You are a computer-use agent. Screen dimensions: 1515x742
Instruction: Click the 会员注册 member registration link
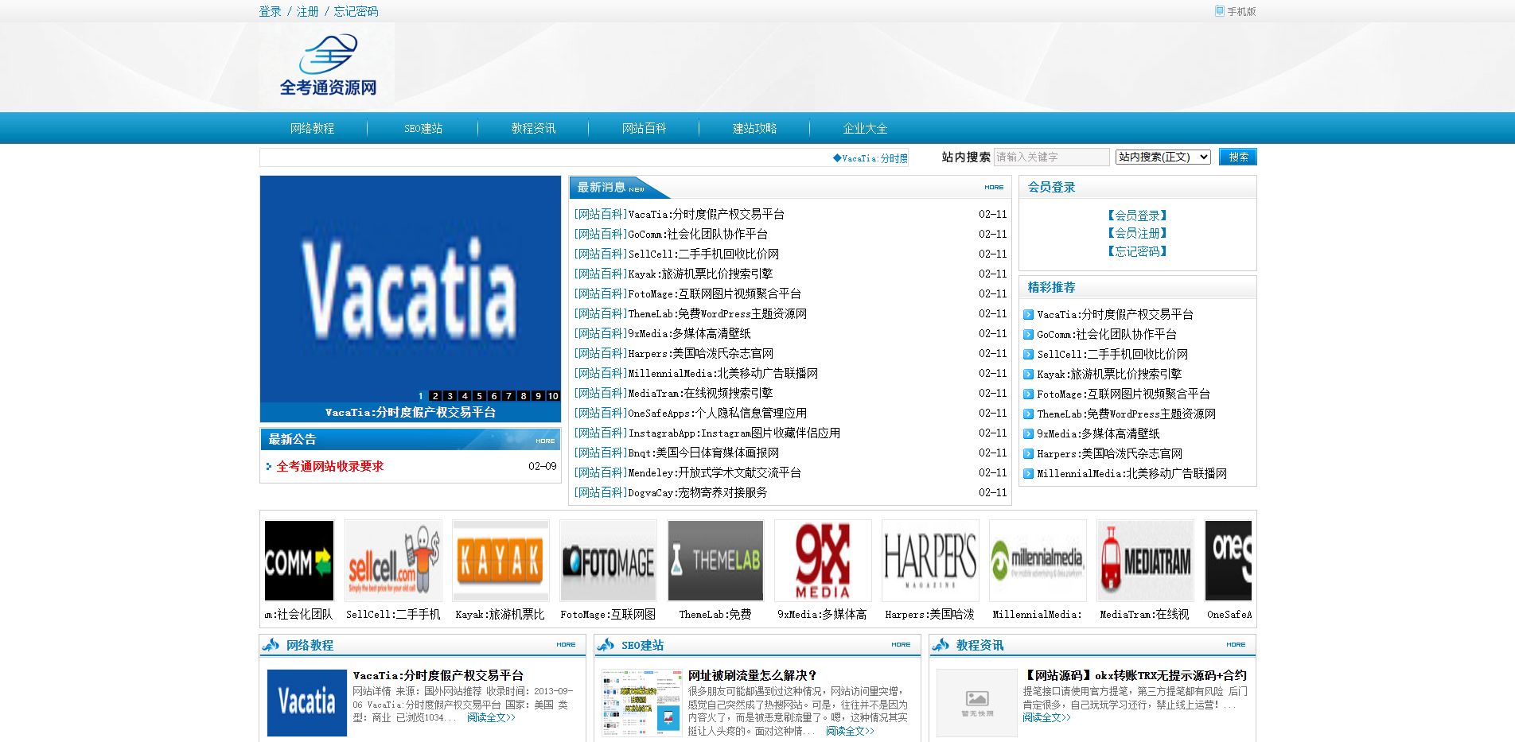click(1137, 233)
